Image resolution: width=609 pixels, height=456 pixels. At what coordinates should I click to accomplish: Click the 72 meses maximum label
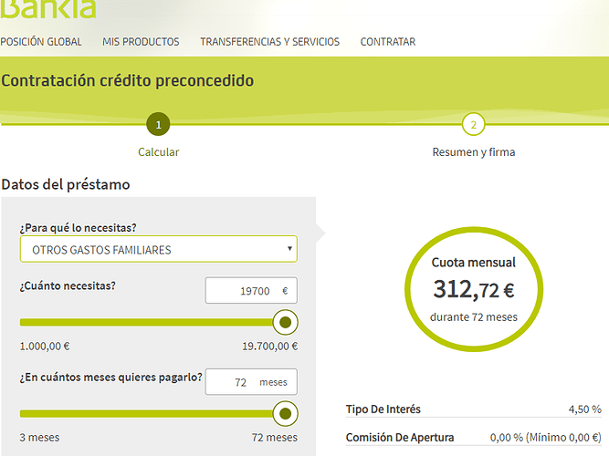tap(275, 438)
